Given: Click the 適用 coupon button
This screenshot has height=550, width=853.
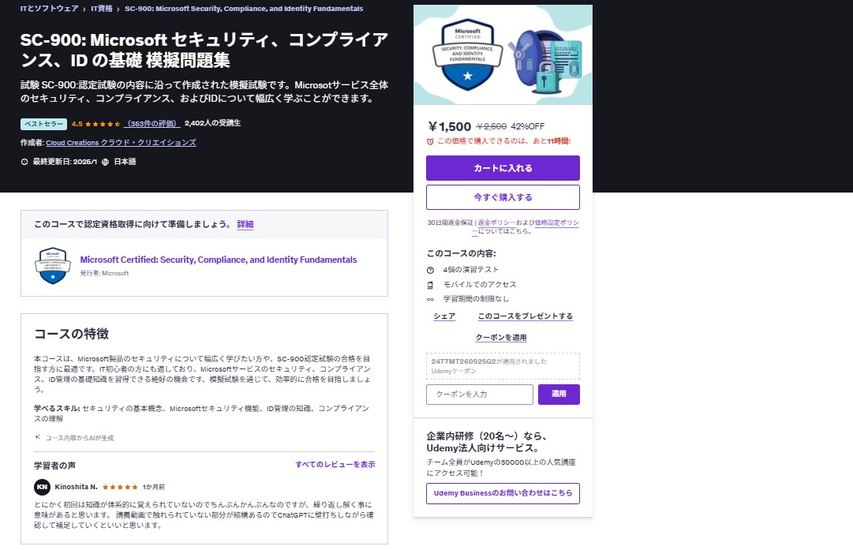Looking at the screenshot, I should [559, 395].
